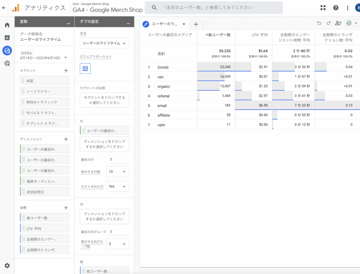Click the (none) row label
Image resolution: width=360 pixels, height=274 pixels.
pos(163,67)
